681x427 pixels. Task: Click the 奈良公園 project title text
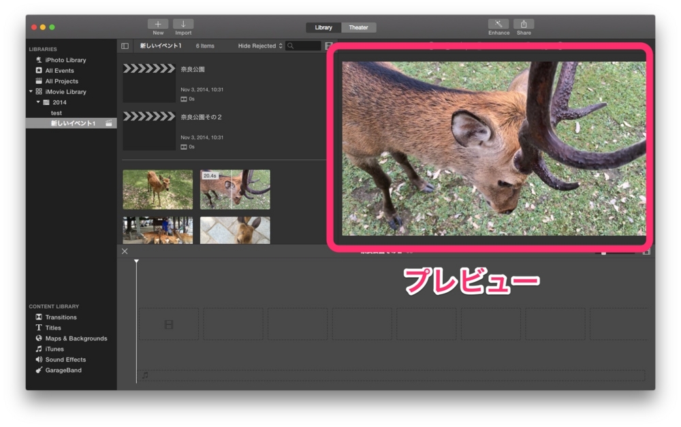[x=193, y=69]
